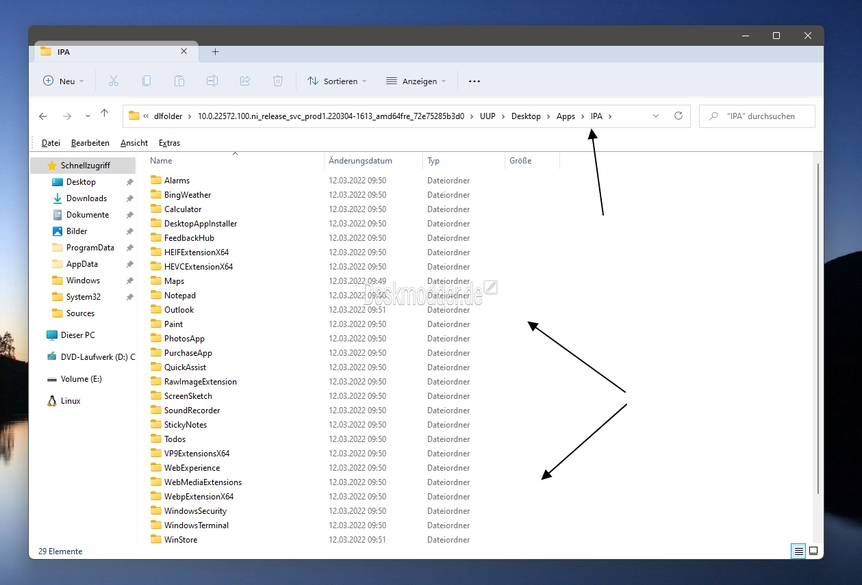862x585 pixels.
Task: Expand the hidden breadcrumb path chevrons
Action: [x=146, y=116]
